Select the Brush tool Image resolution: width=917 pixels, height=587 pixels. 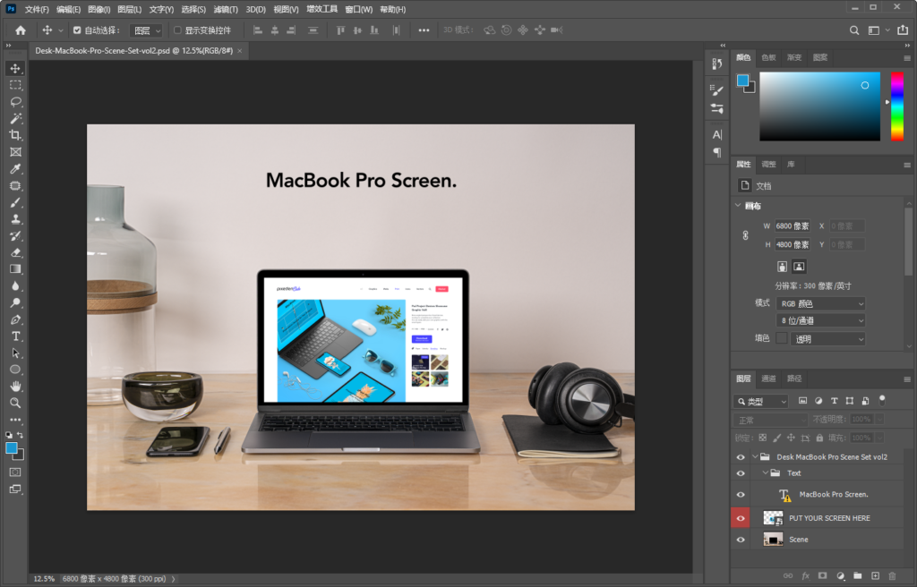[15, 202]
